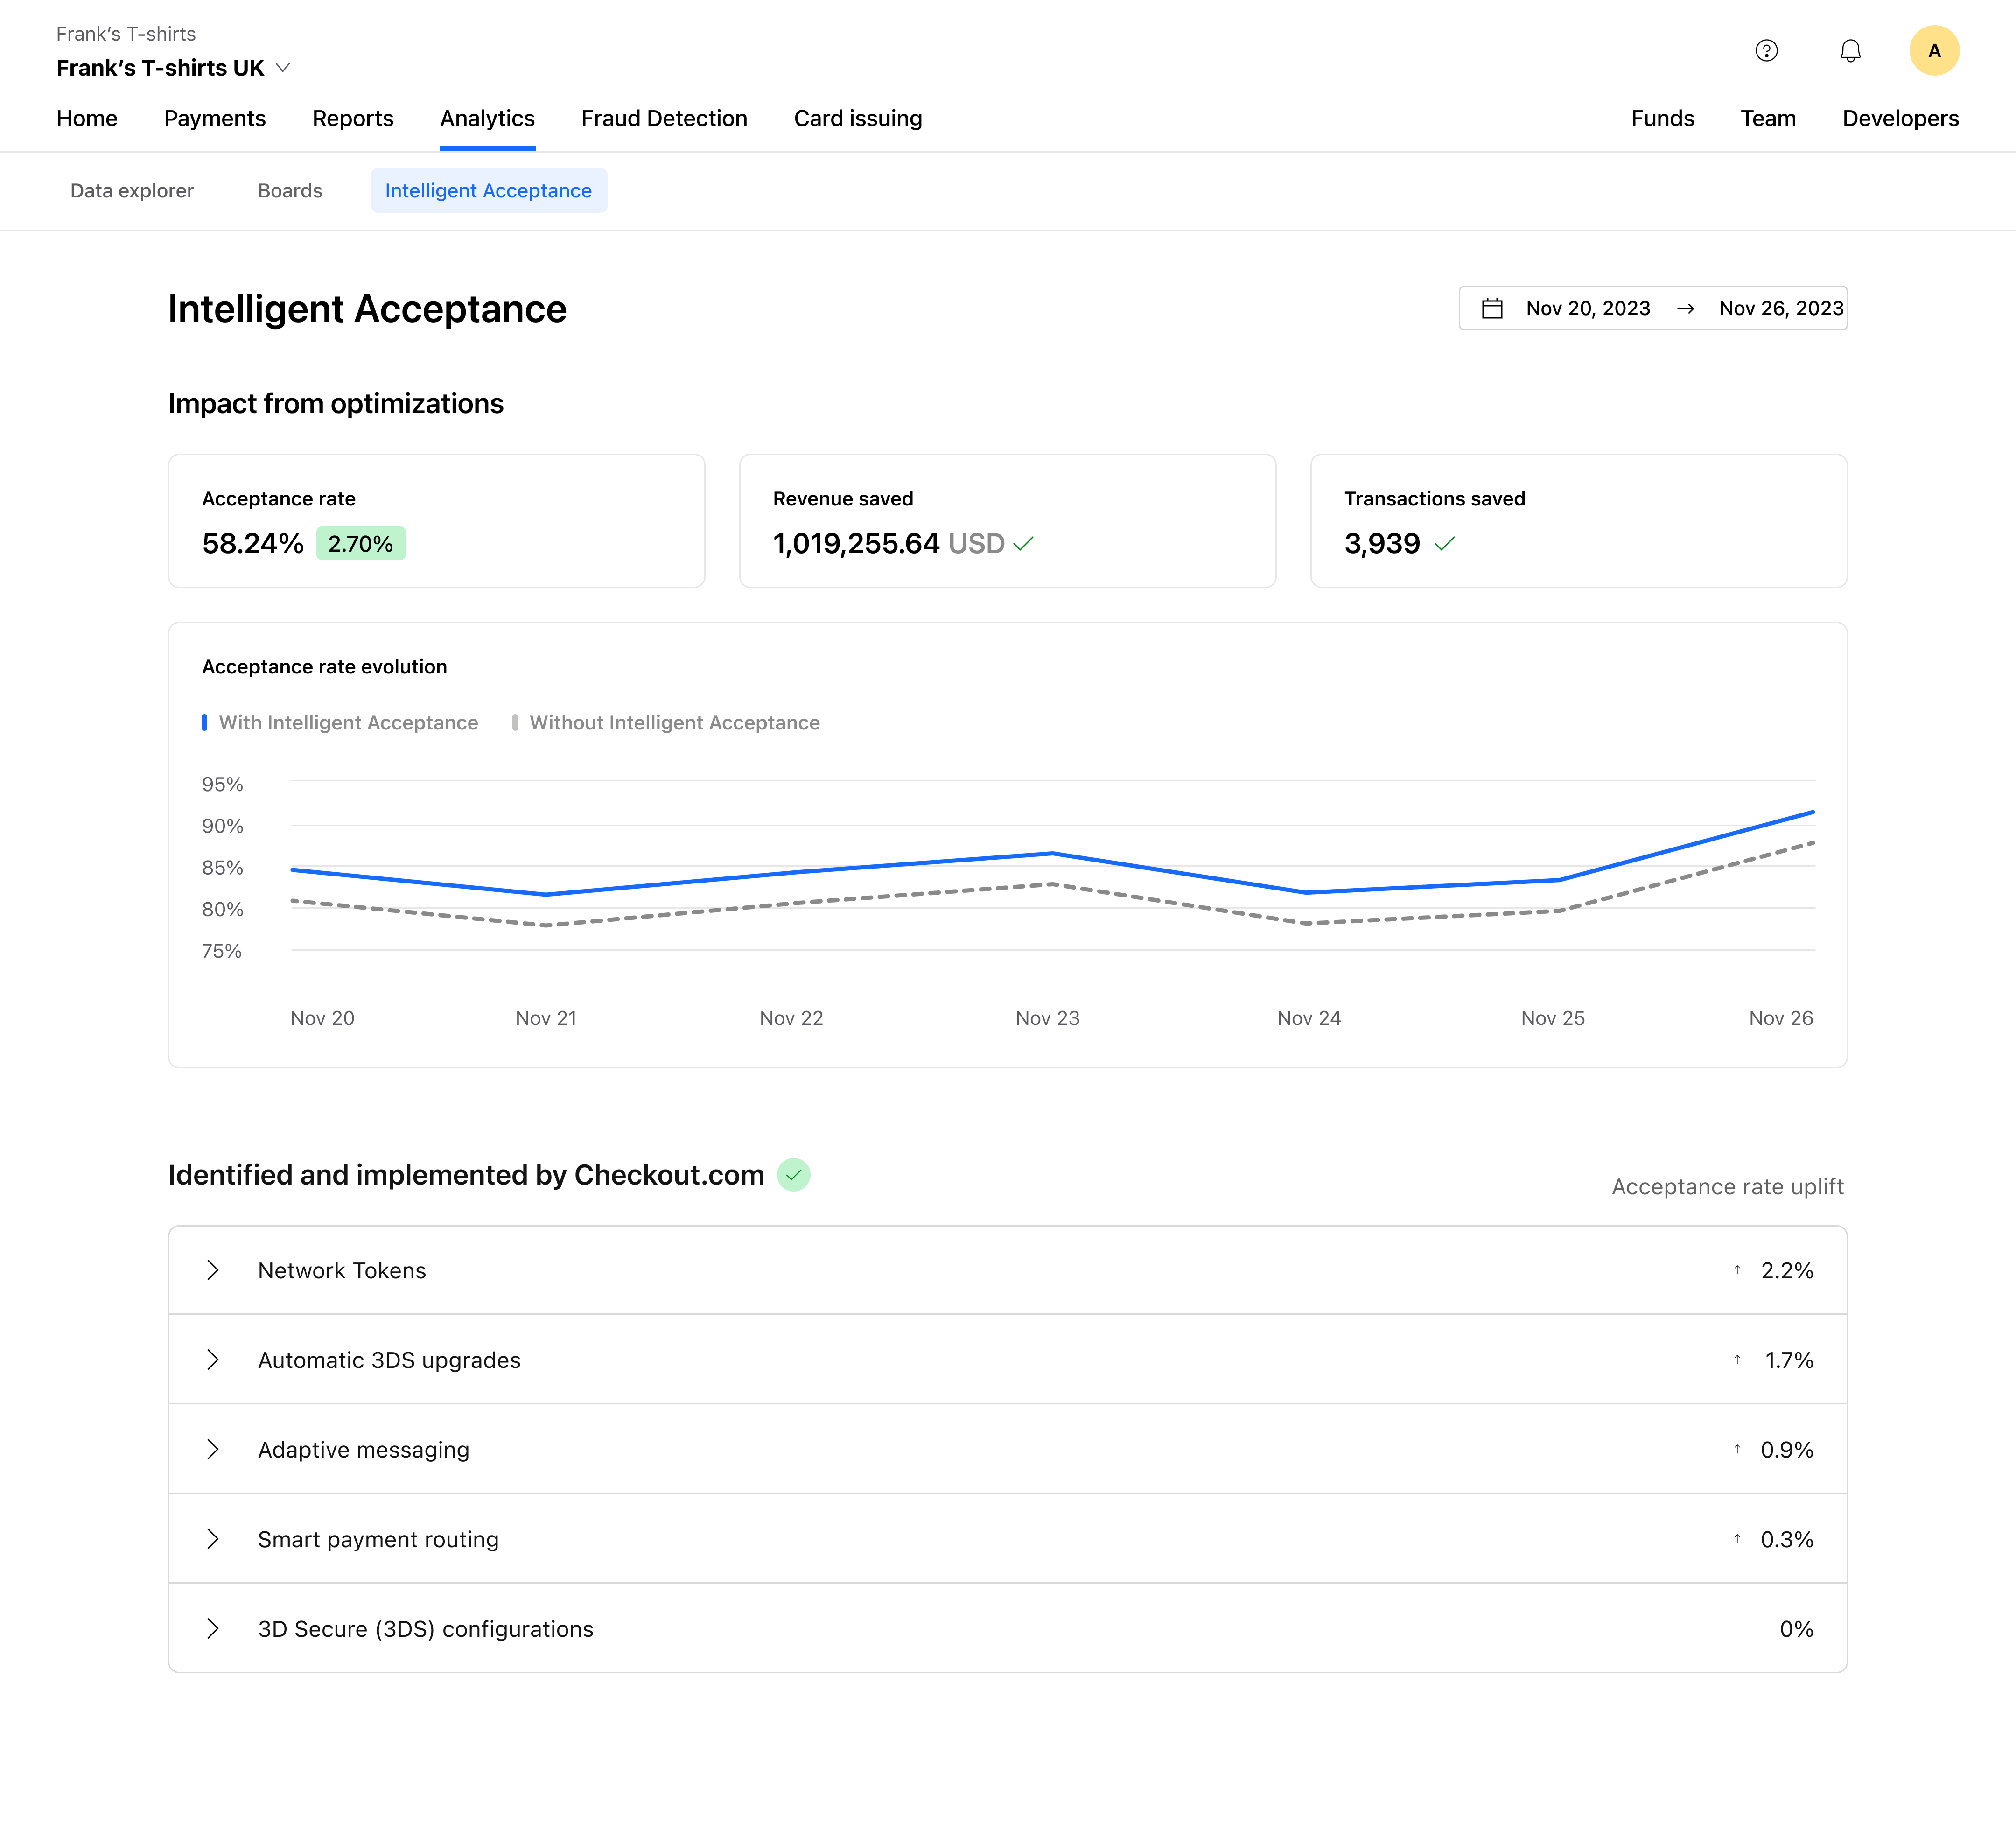Click the 58.24% acceptance rate value
The image size is (2016, 1823).
pos(252,544)
